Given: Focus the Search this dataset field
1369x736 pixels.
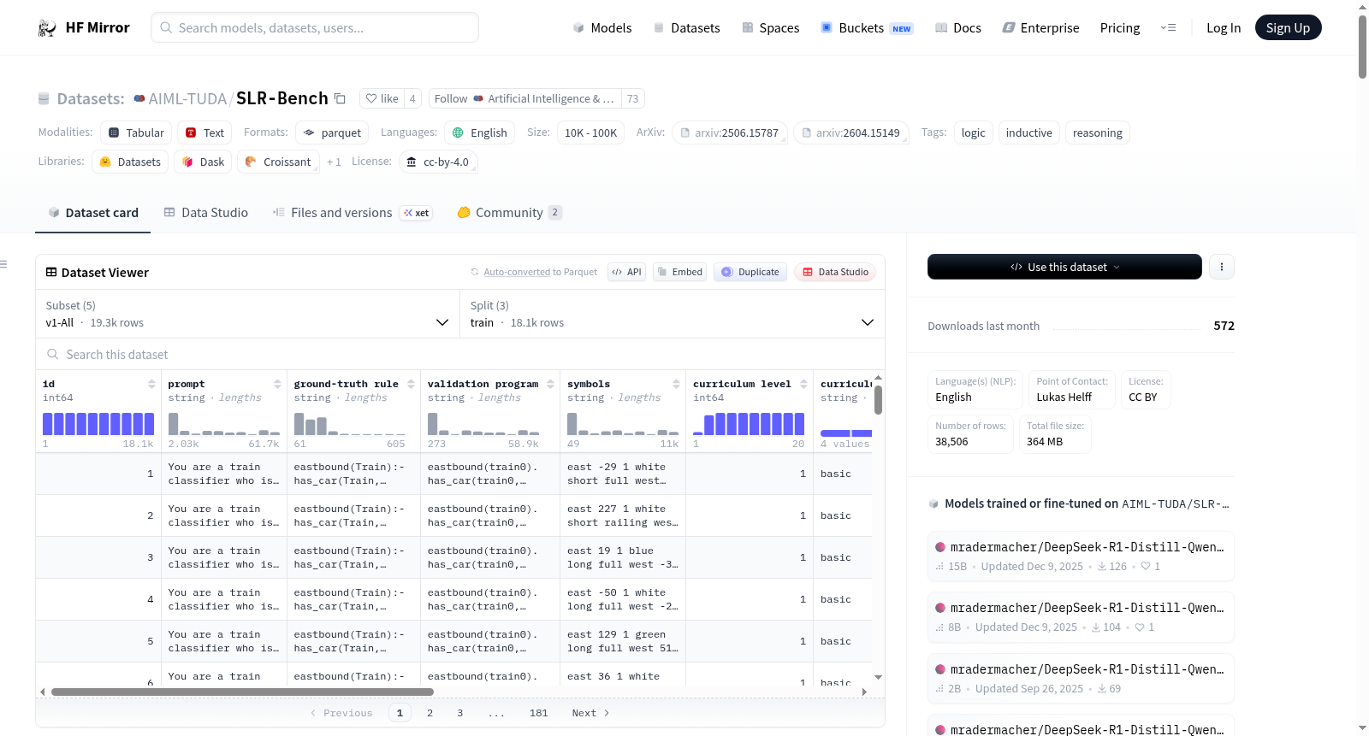Looking at the screenshot, I should coord(460,355).
